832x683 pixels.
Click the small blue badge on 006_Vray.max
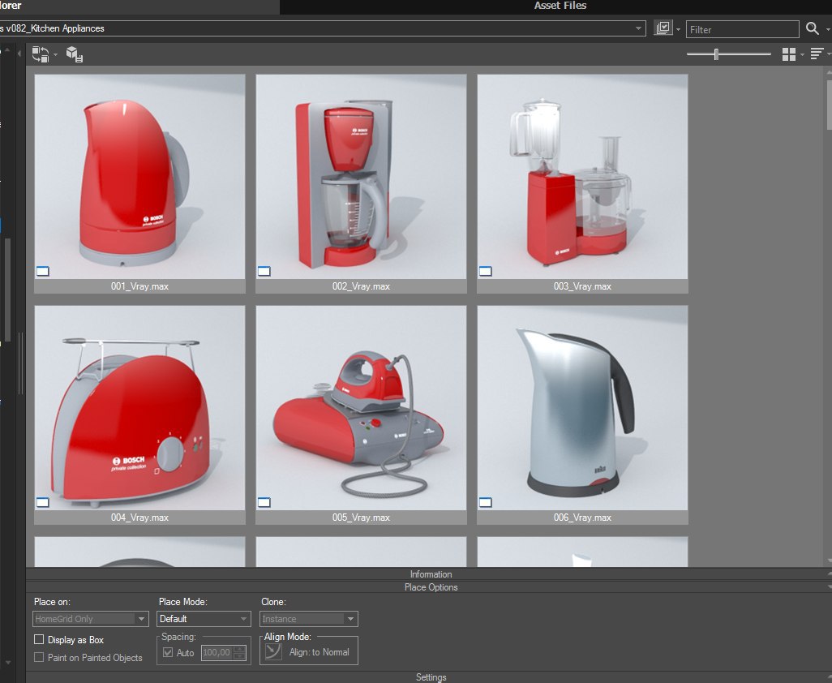pyautogui.click(x=485, y=503)
